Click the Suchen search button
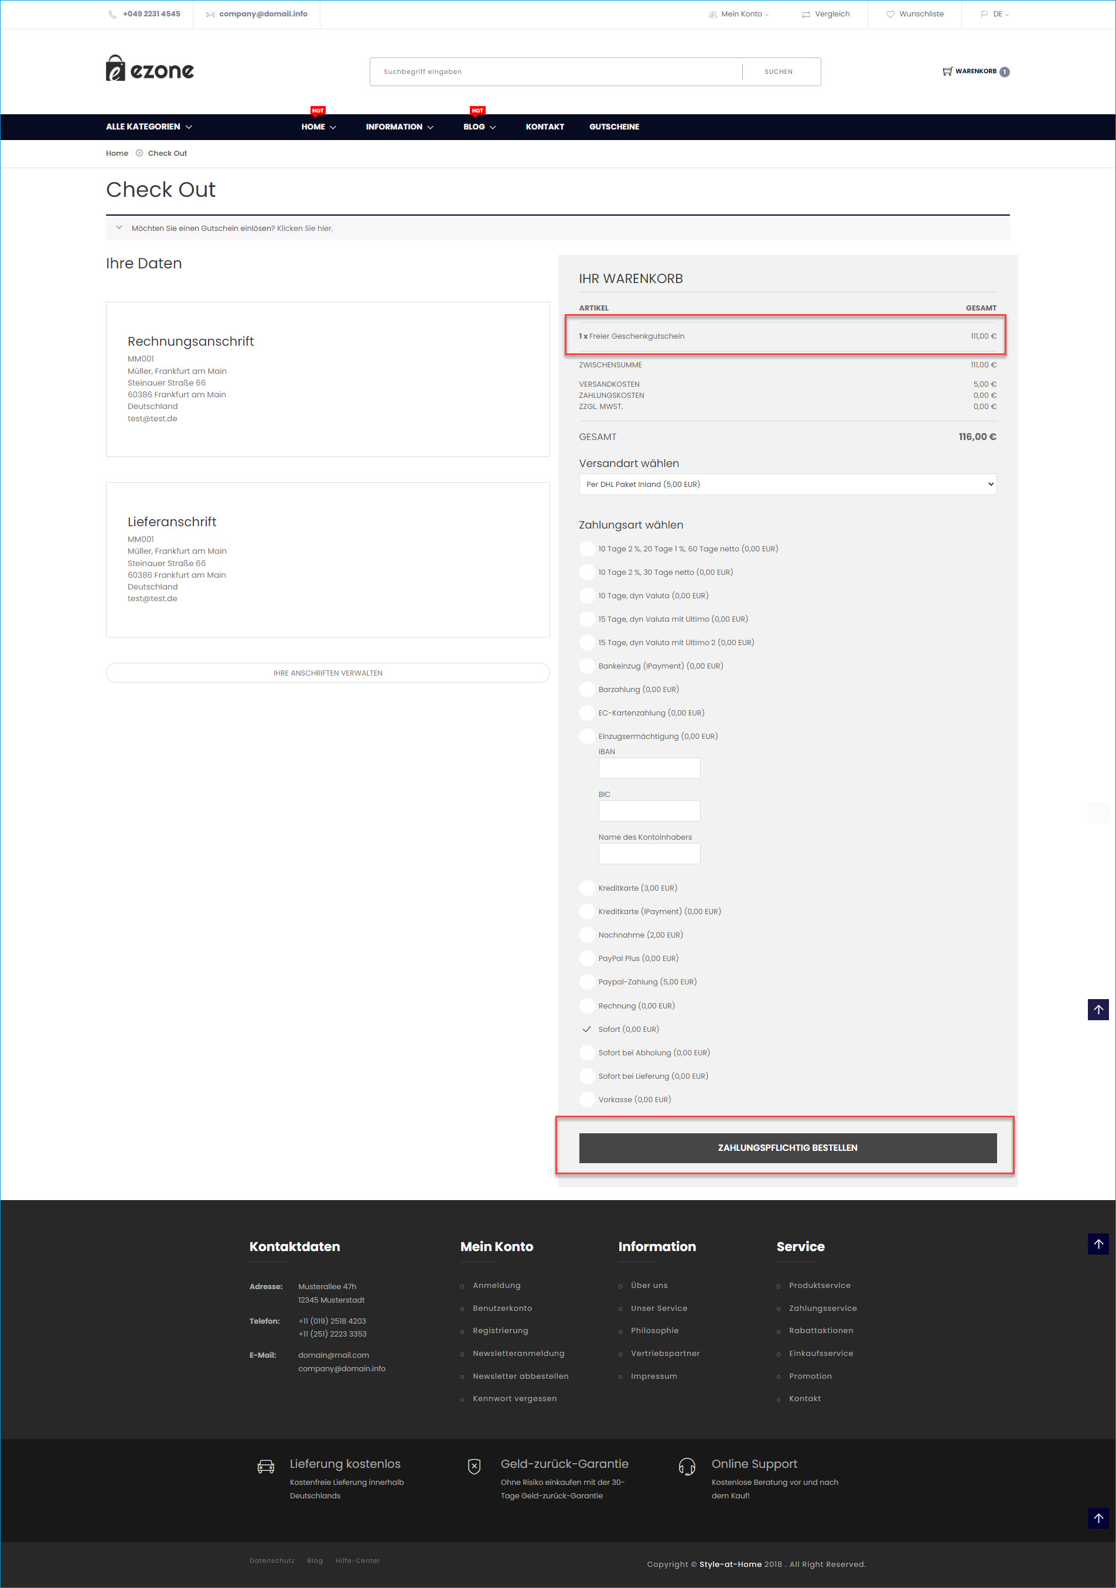This screenshot has height=1588, width=1116. [779, 72]
